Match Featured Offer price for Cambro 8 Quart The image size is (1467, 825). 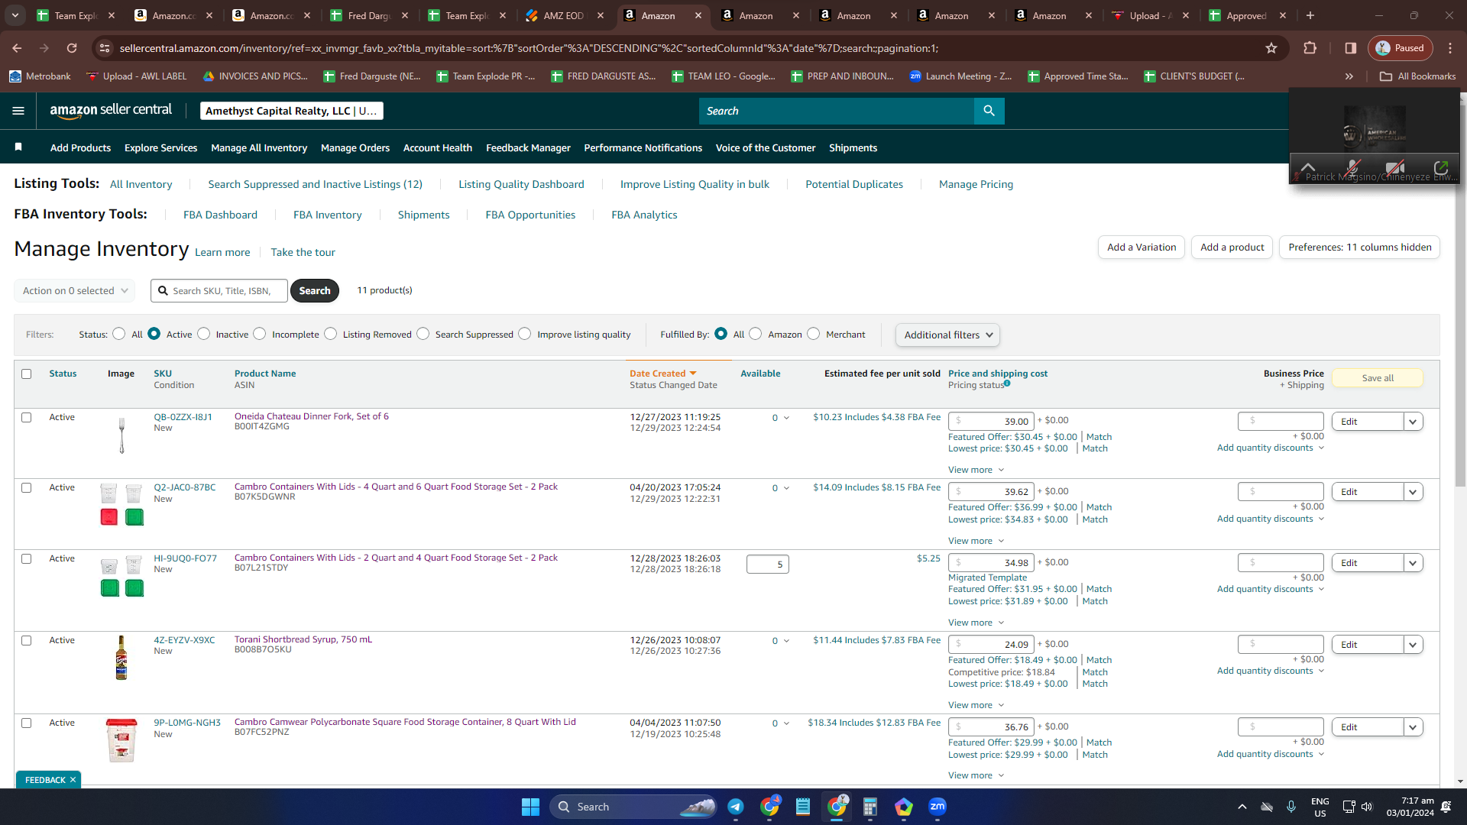(x=1099, y=742)
